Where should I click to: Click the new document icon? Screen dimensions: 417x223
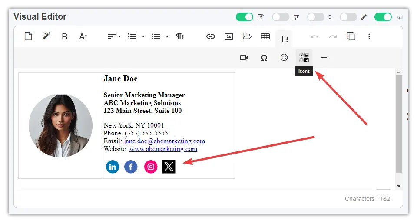[x=28, y=36]
